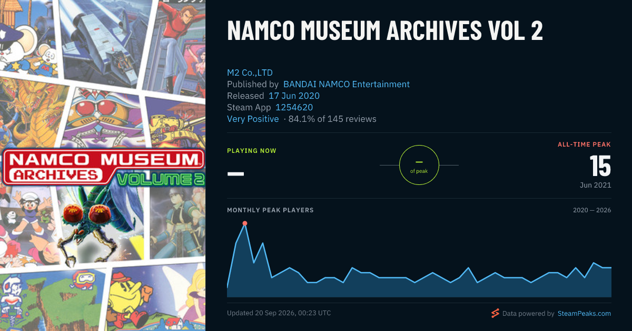The image size is (632, 331).
Task: Click the SteamPeaks logo icon
Action: pos(495,313)
